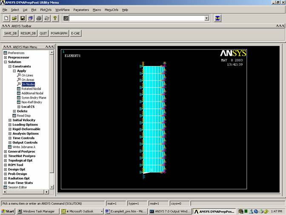286x215 pixels.
Task: Click the Windows Start button
Action: (x=8, y=211)
